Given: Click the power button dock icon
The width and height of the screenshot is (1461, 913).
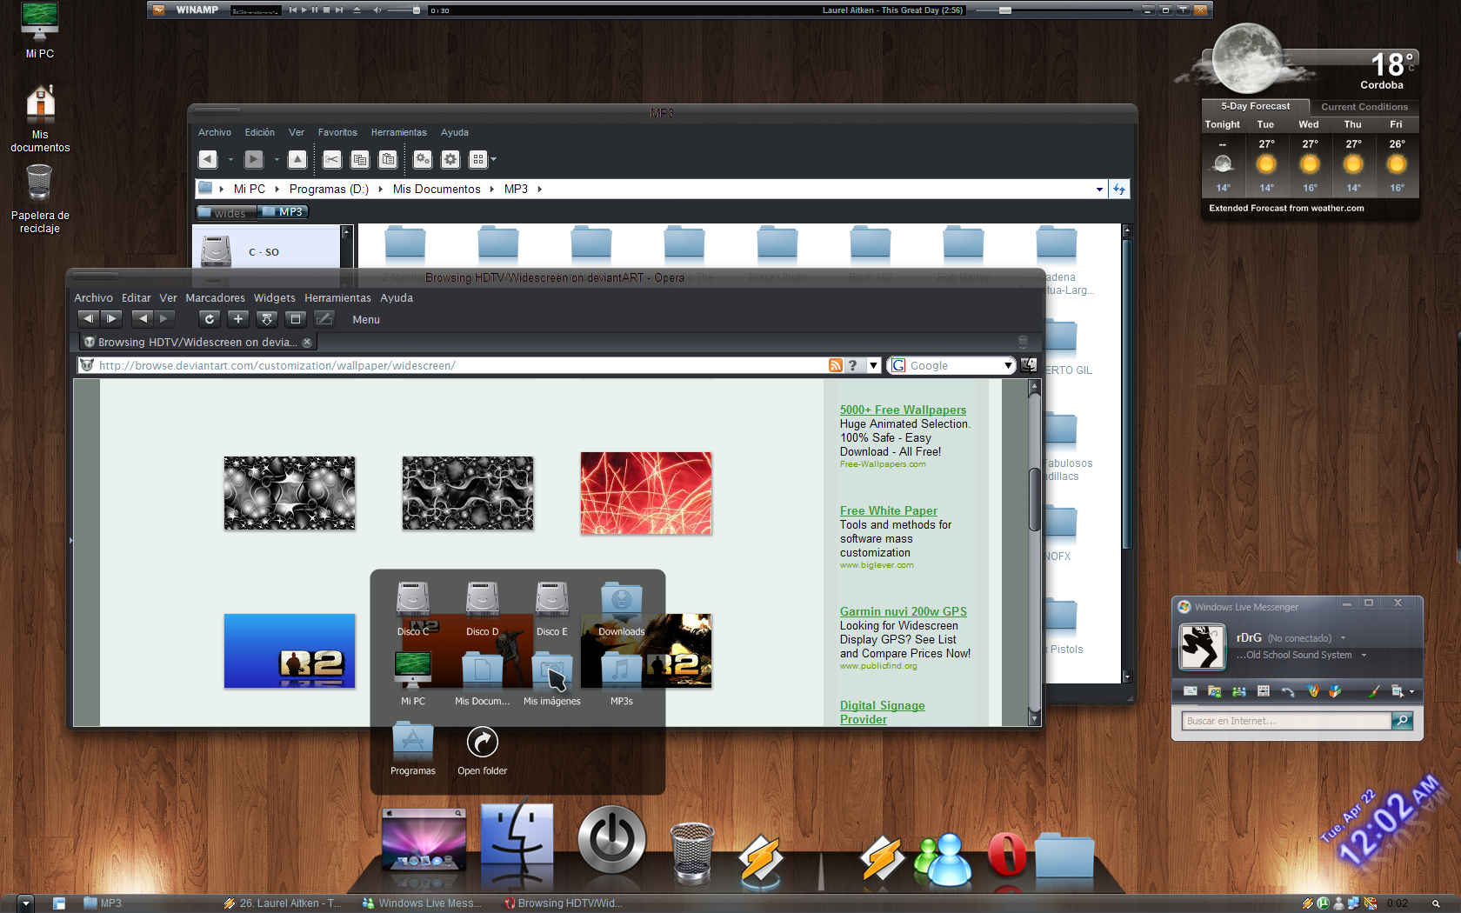Looking at the screenshot, I should 612,838.
